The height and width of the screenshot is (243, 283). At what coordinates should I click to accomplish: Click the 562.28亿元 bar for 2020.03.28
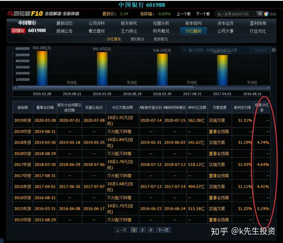coord(42,68)
